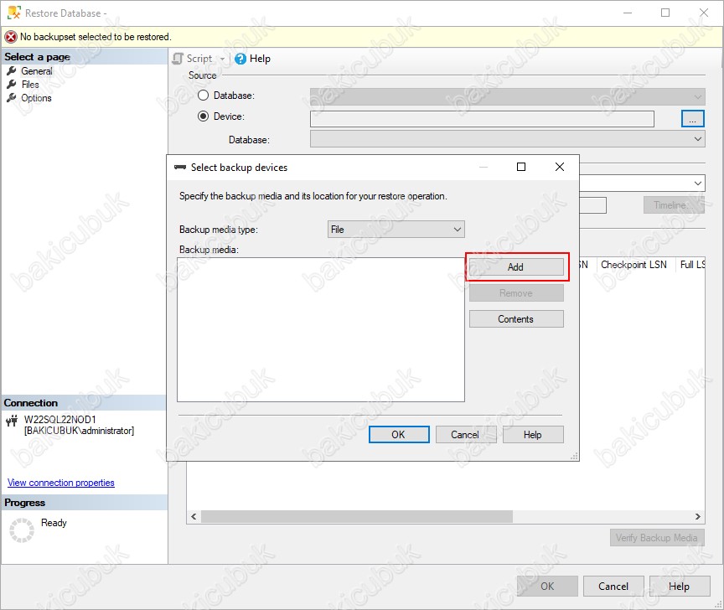Viewport: 724px width, 610px height.
Task: Click the Checkpoint LSN column header
Action: (634, 265)
